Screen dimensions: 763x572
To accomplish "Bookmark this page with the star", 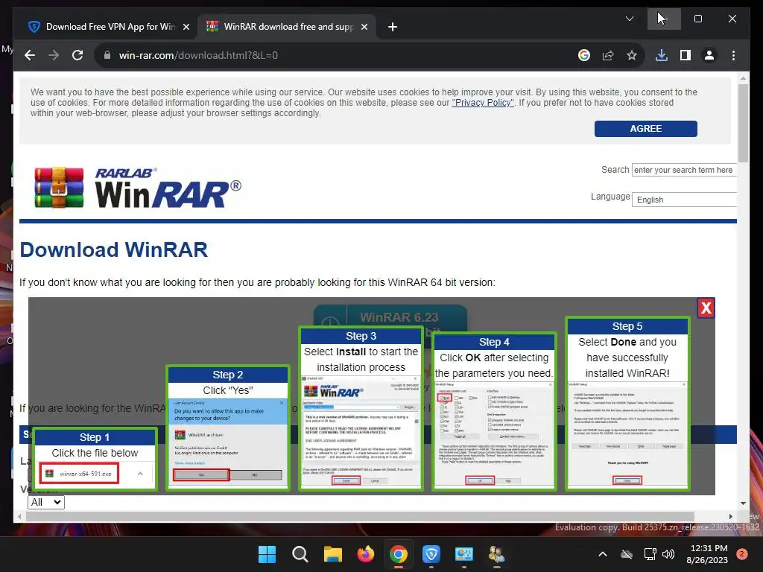I will coord(632,55).
